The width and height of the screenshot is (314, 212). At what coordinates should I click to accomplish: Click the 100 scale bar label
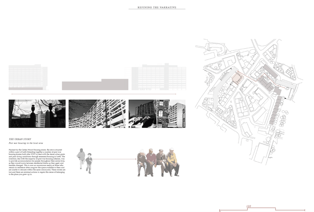pyautogui.click(x=249, y=206)
